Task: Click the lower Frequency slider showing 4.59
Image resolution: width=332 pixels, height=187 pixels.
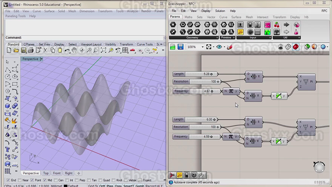Action: 196,136
